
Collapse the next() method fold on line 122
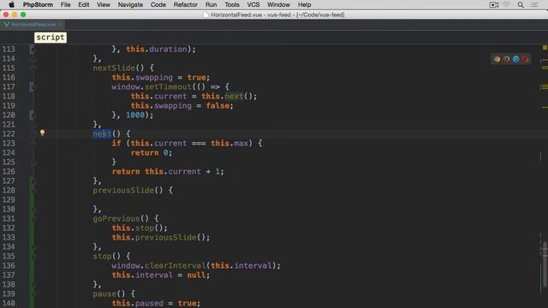33,133
